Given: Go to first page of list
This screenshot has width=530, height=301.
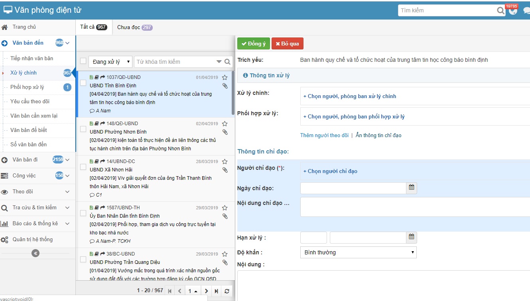Looking at the screenshot, I should click(170, 291).
